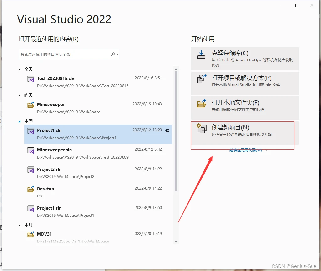Collapse the 今天 group

19,70
